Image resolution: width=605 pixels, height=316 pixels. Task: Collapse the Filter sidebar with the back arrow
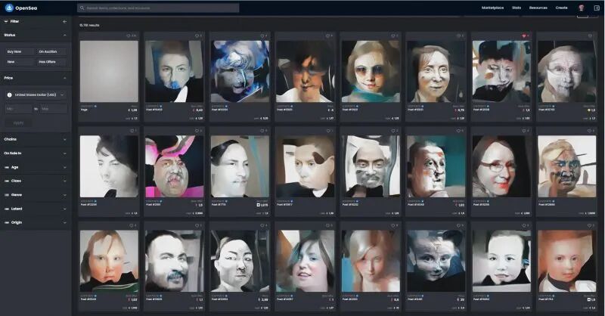pos(65,22)
